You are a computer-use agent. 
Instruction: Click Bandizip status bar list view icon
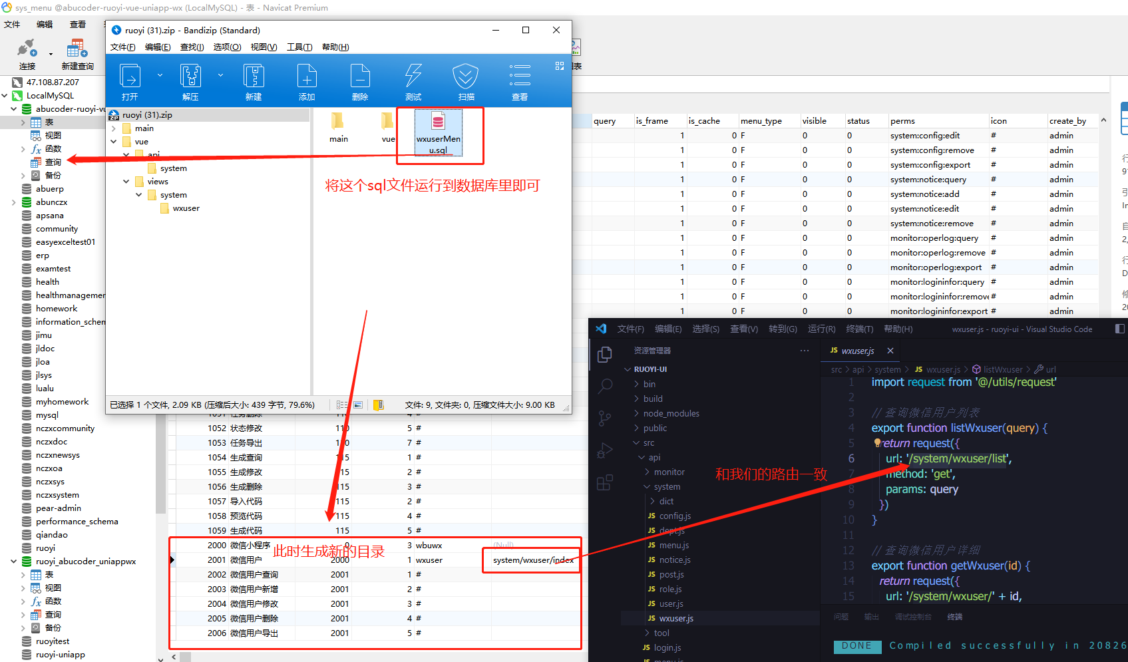click(x=343, y=405)
